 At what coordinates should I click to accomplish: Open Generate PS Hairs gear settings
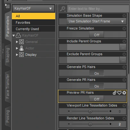click(x=124, y=67)
